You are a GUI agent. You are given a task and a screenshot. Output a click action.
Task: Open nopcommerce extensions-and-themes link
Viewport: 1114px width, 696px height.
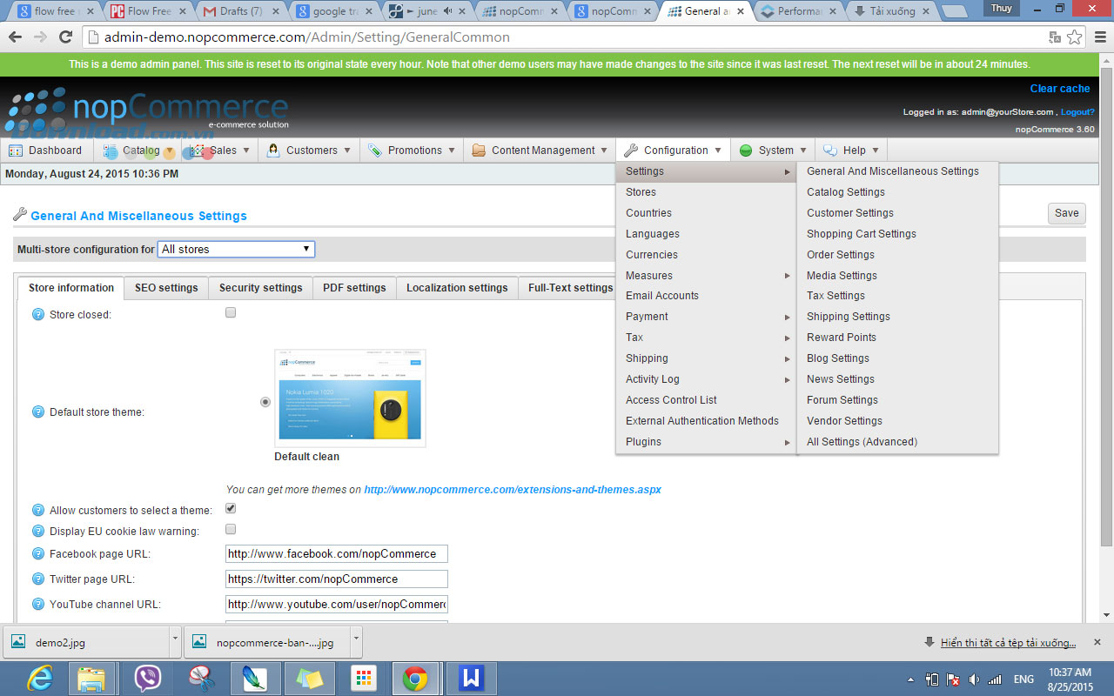(x=513, y=490)
